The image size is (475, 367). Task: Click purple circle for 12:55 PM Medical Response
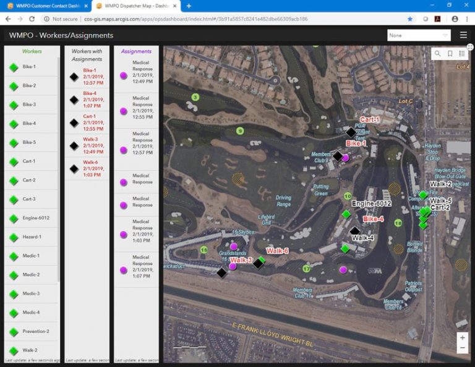[123, 111]
